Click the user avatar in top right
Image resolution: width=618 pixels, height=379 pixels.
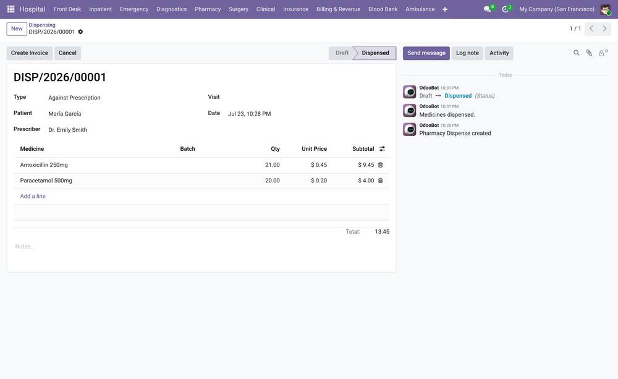605,9
